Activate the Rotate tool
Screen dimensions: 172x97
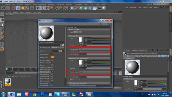pos(27,8)
